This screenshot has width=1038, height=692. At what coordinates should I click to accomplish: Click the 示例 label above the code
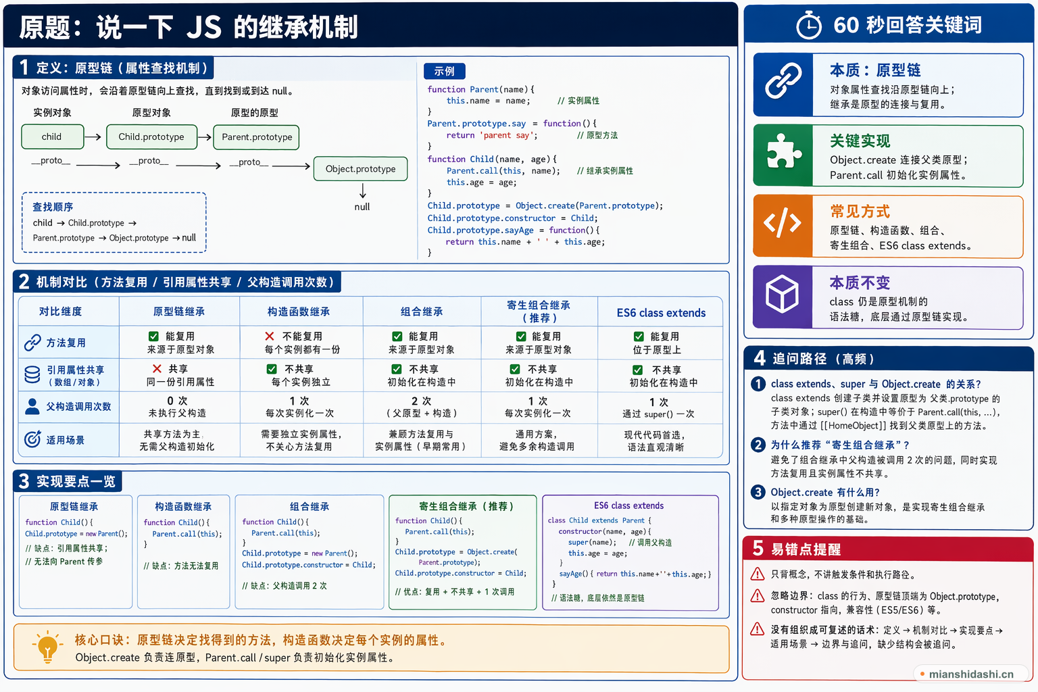[444, 71]
